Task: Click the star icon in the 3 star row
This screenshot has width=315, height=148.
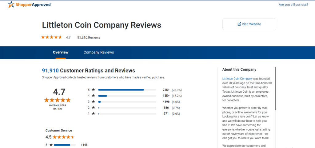Action: [x=93, y=102]
